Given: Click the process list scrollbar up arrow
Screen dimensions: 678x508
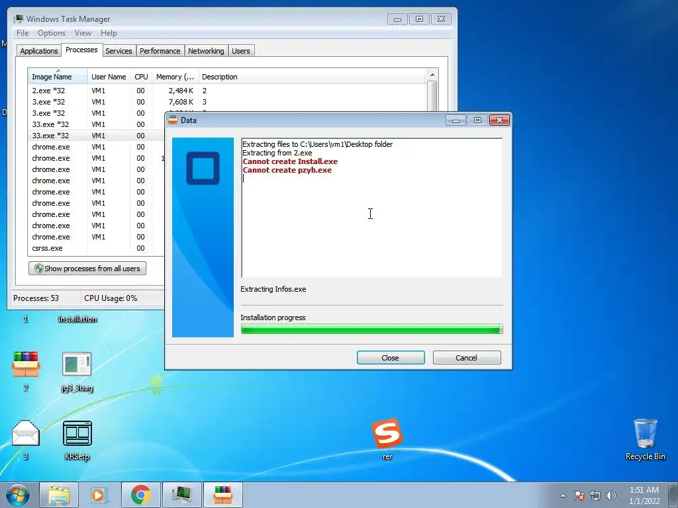Looking at the screenshot, I should pos(432,75).
